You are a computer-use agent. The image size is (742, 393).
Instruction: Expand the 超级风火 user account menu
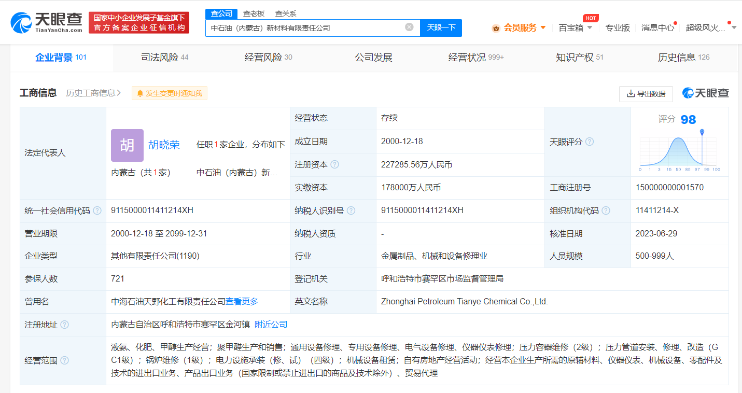711,27
